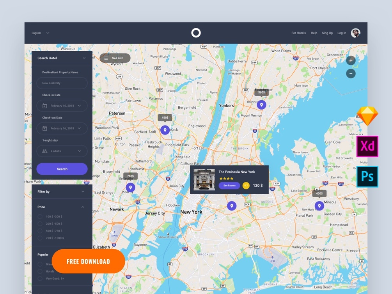Open the user profile avatar

pos(355,33)
